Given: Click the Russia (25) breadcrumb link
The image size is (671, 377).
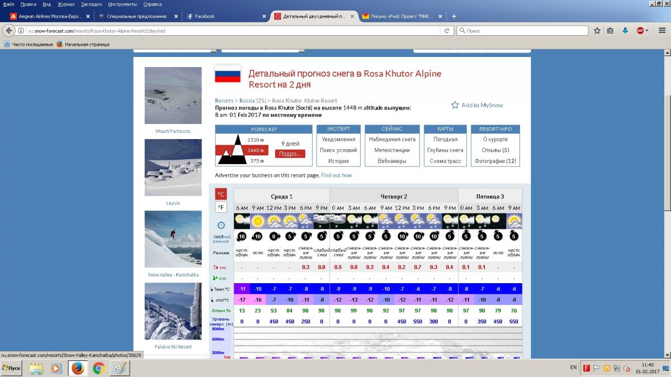Looking at the screenshot, I should tap(253, 101).
